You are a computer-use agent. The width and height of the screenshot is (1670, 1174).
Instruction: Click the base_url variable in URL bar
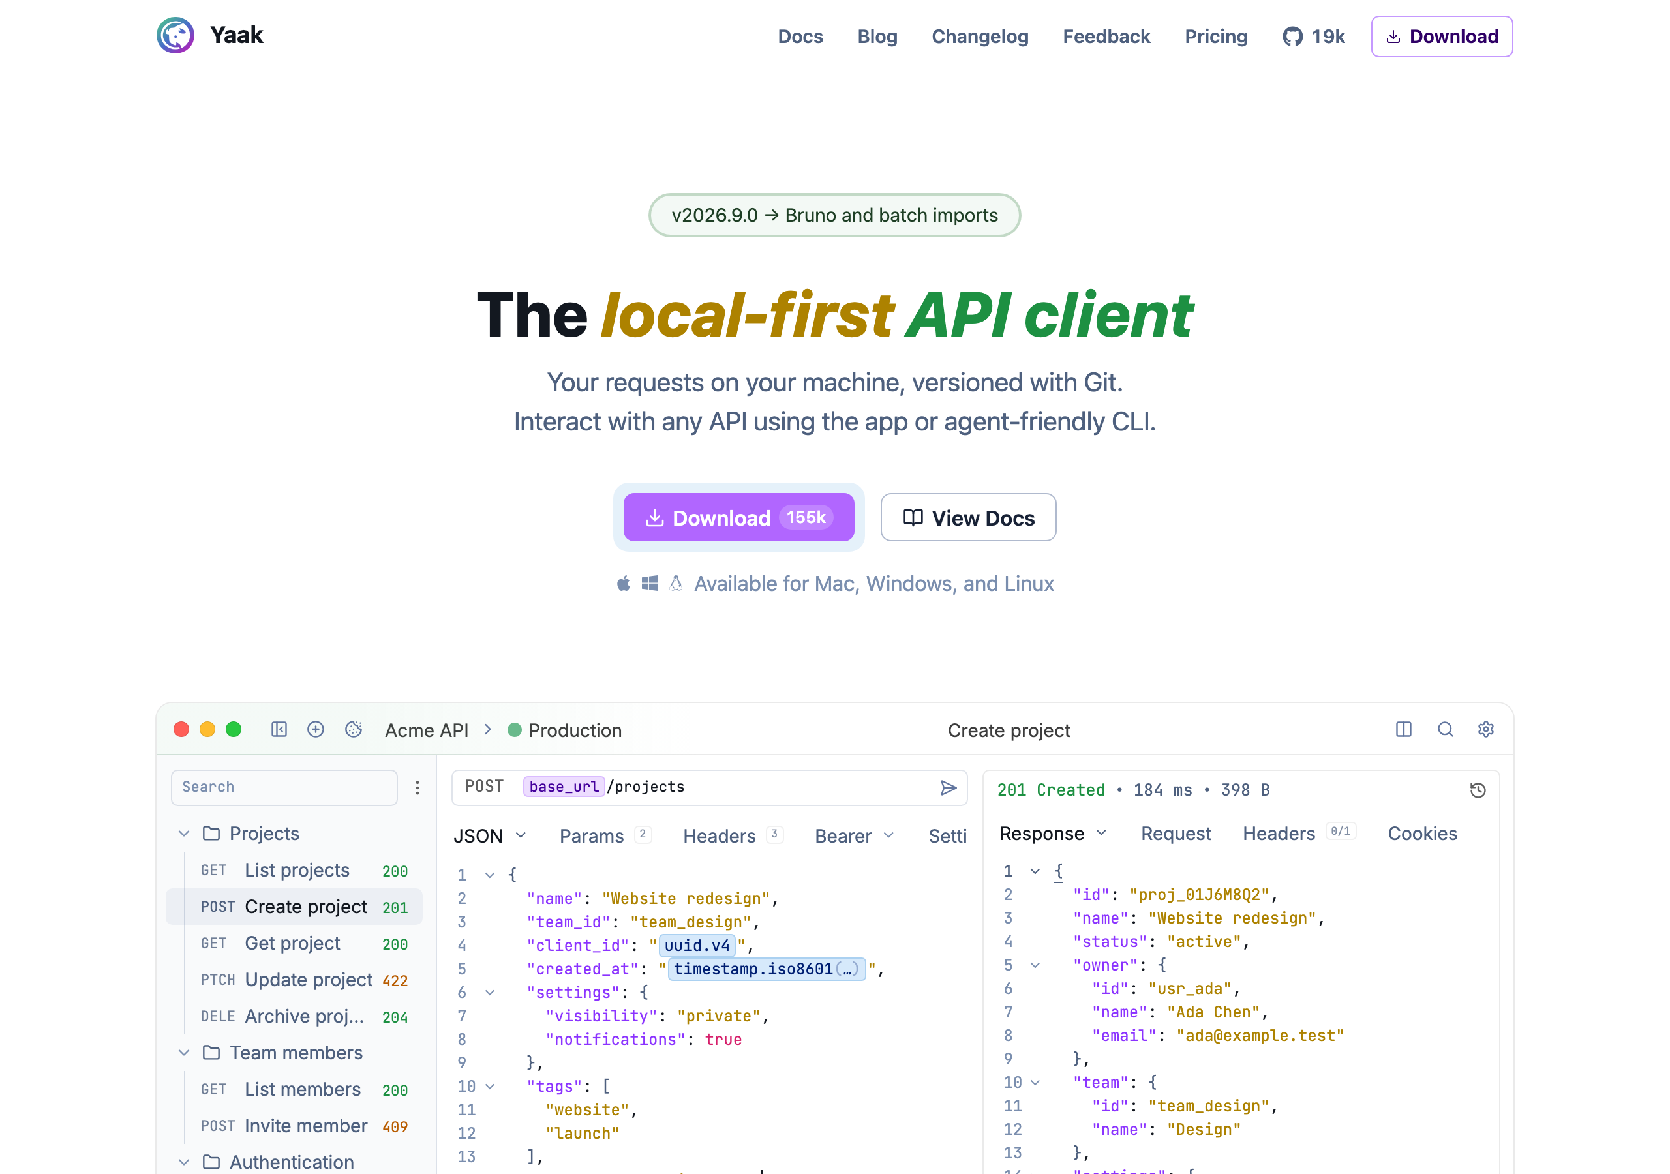(x=564, y=787)
